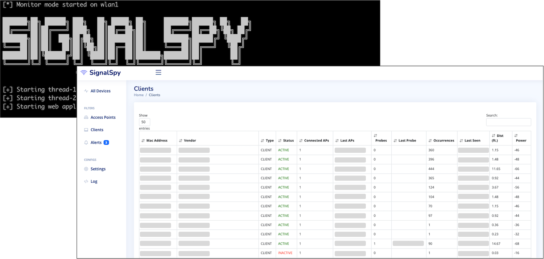Viewport: 544px width, 259px height.
Task: Click the Settings gear icon
Action: pyautogui.click(x=86, y=169)
